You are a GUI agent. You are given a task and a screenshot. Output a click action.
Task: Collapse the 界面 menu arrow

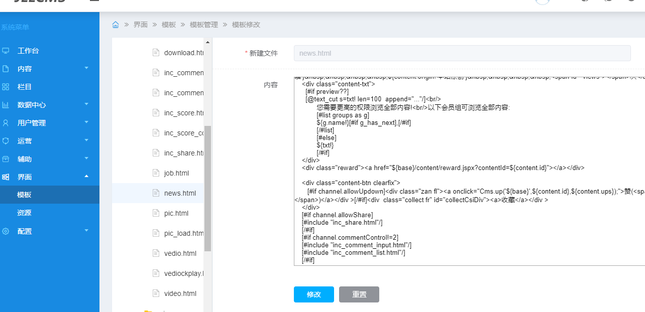point(86,176)
